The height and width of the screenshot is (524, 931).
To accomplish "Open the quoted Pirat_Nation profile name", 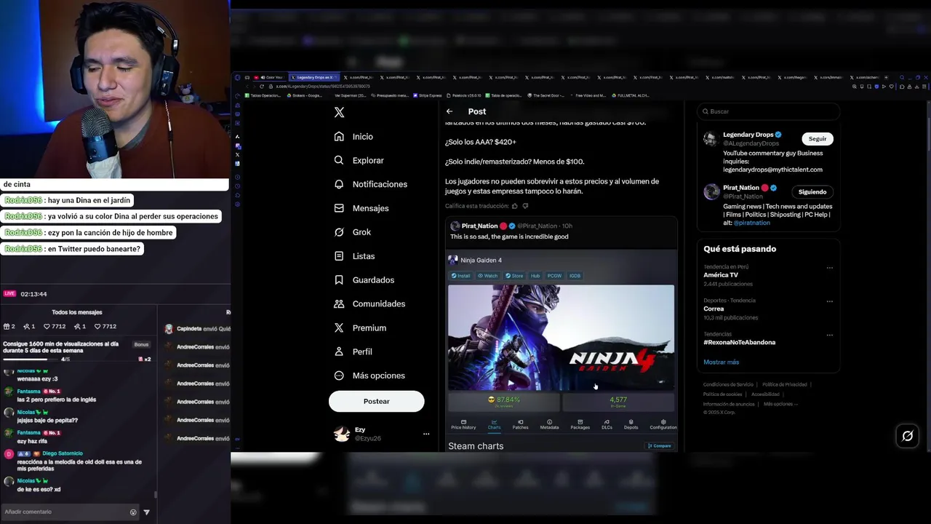I will coord(479,226).
